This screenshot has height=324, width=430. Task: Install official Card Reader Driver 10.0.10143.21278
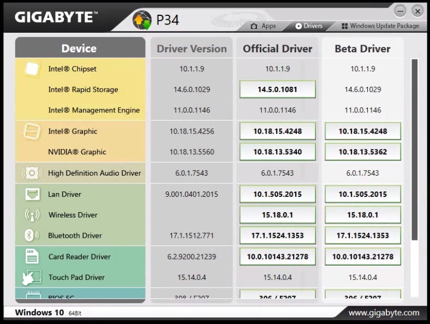point(278,256)
